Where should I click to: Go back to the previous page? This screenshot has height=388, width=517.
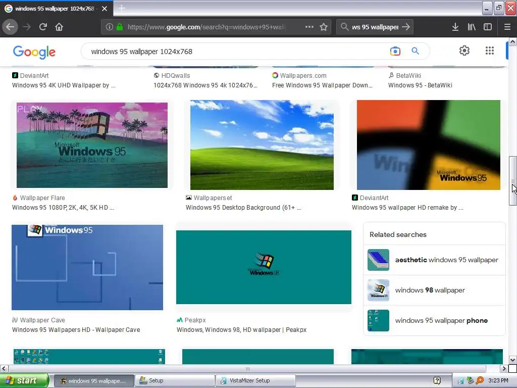coord(10,27)
